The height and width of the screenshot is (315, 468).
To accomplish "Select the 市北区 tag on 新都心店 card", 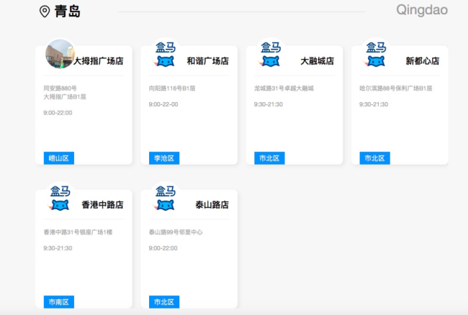I will pyautogui.click(x=375, y=158).
